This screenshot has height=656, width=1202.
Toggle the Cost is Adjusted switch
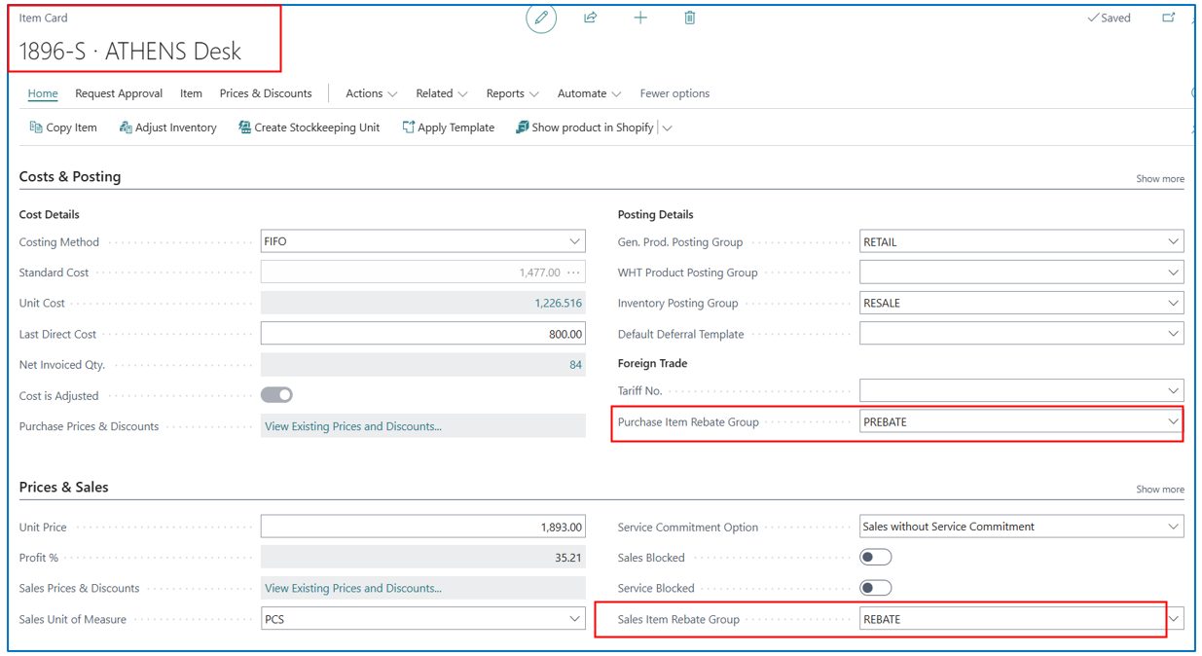click(x=277, y=395)
